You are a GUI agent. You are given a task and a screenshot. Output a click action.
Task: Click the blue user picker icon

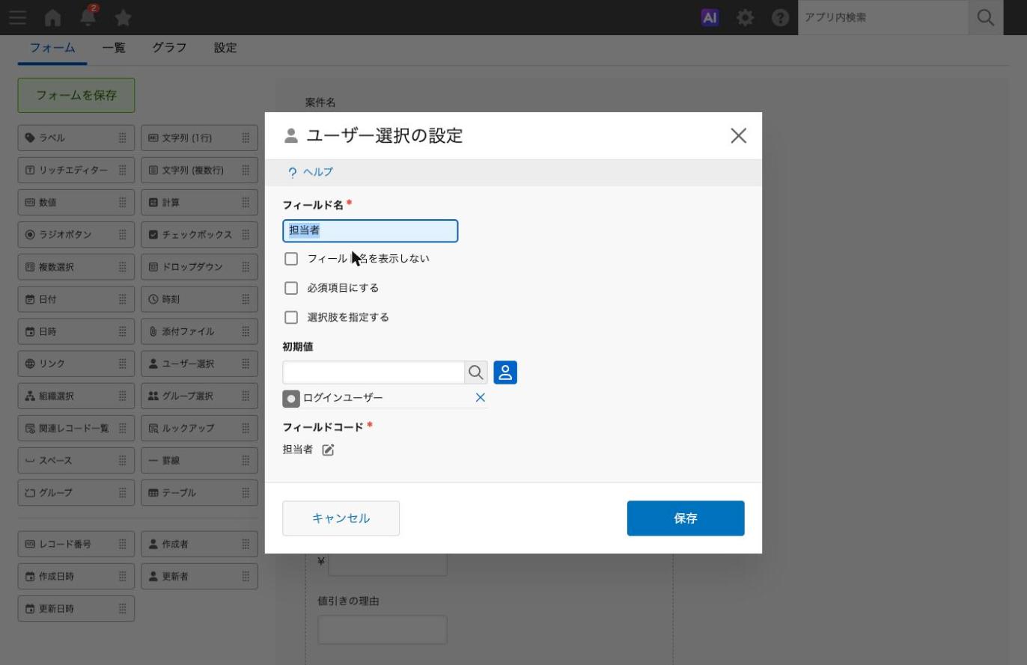click(x=505, y=373)
